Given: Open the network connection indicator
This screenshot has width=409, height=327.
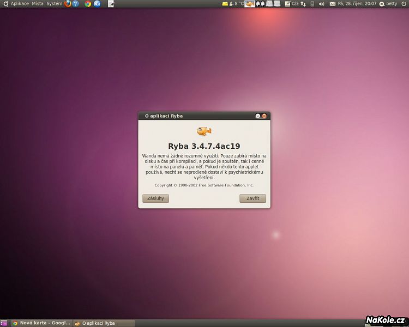Looking at the screenshot, I should pyautogui.click(x=303, y=4).
